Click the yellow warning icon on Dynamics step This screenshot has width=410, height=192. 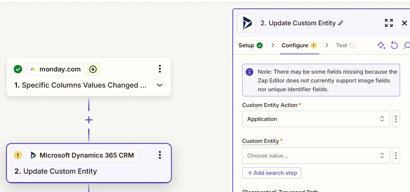[x=18, y=155]
